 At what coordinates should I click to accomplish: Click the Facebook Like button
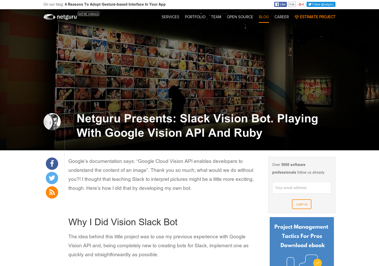(280, 4)
